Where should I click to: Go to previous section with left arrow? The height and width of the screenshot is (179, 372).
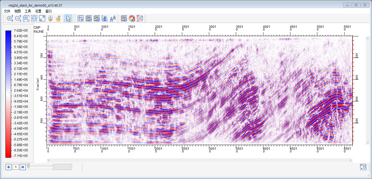(x=9, y=167)
